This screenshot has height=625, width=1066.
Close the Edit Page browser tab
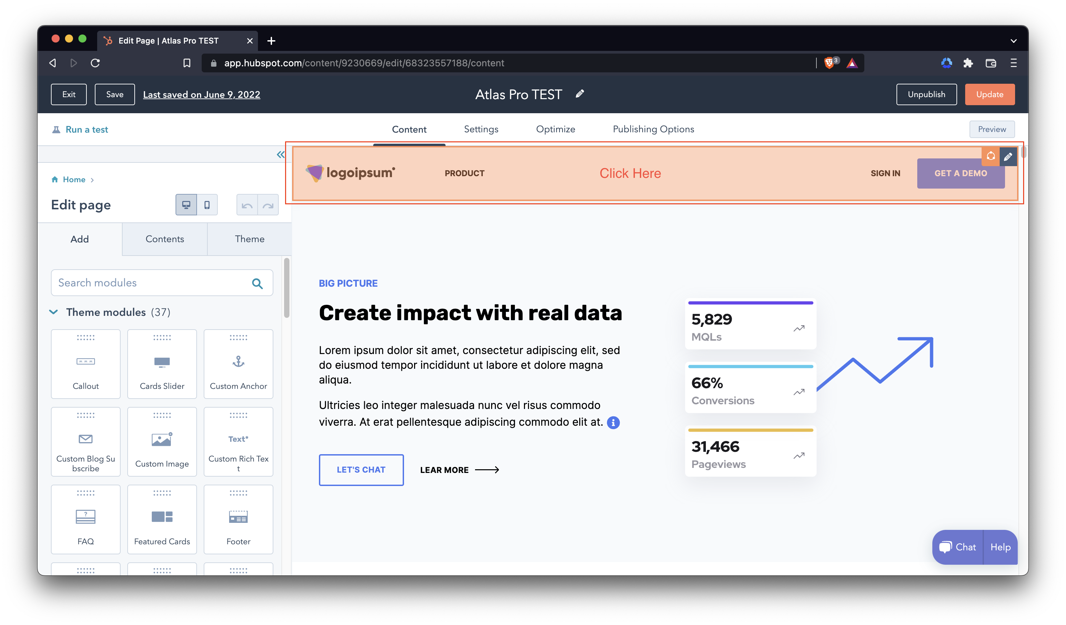click(250, 41)
